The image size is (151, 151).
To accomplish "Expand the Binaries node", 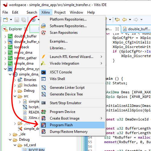I will tap(15, 80).
